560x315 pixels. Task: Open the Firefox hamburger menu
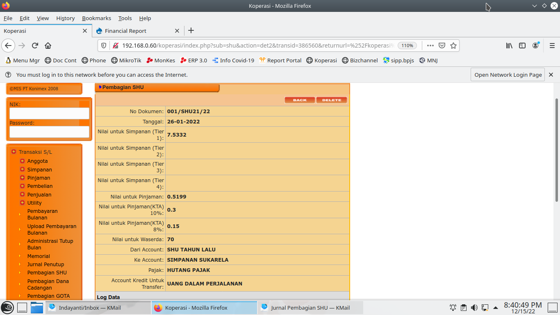click(552, 46)
